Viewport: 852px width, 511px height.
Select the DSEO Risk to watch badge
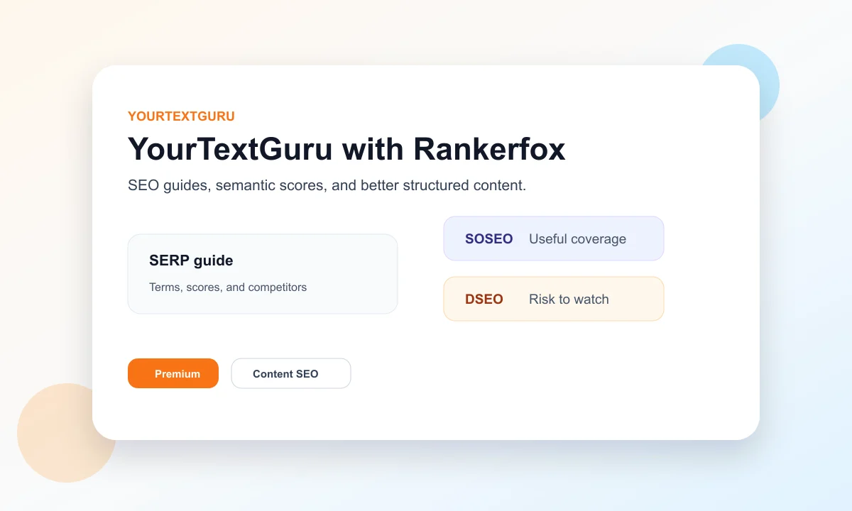pos(554,299)
